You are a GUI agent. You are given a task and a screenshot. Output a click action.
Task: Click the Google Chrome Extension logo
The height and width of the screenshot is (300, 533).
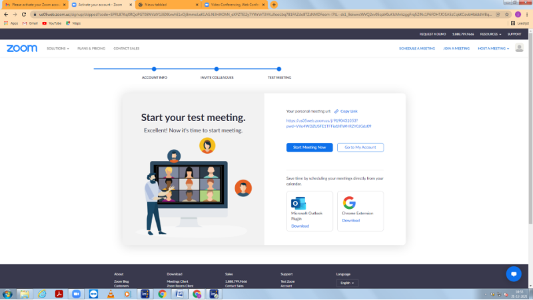coord(349,203)
